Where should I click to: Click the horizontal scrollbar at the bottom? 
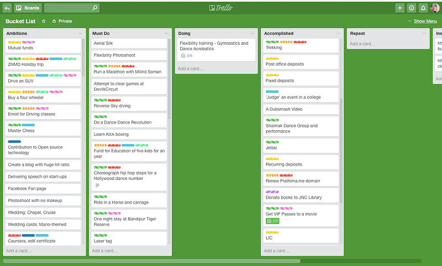click(152, 261)
